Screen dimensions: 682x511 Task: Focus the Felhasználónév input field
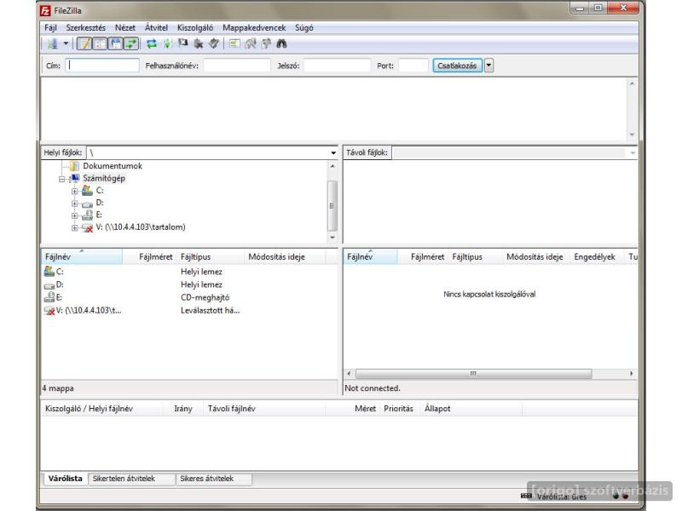[237, 66]
